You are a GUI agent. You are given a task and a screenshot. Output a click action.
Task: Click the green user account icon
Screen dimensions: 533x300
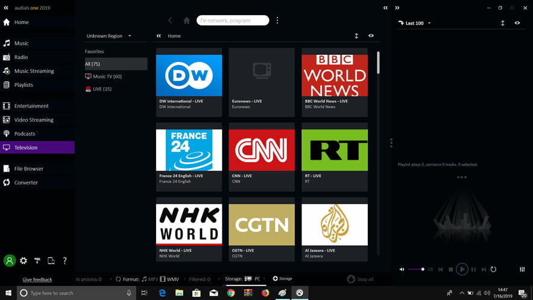click(x=9, y=261)
